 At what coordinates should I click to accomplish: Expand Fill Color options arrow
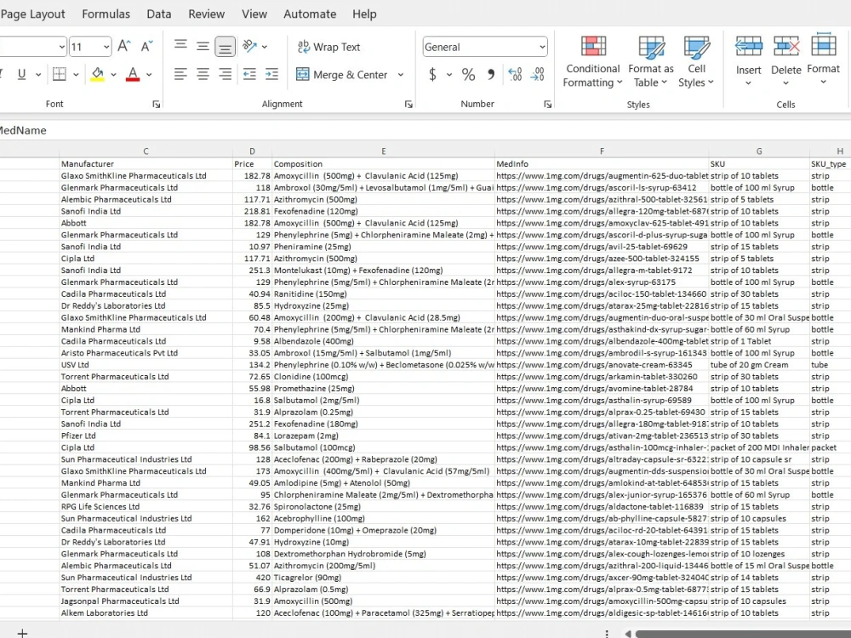point(113,74)
